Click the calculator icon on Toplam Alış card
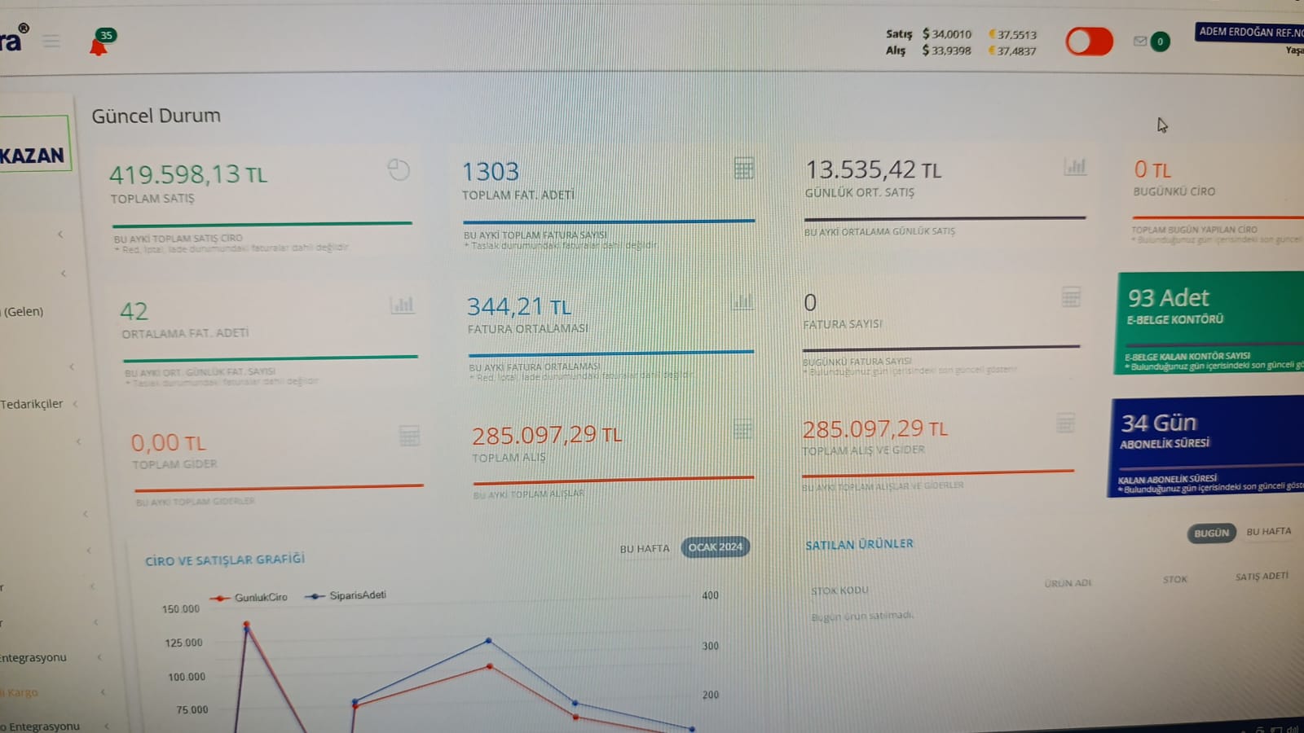The width and height of the screenshot is (1304, 733). 742,429
